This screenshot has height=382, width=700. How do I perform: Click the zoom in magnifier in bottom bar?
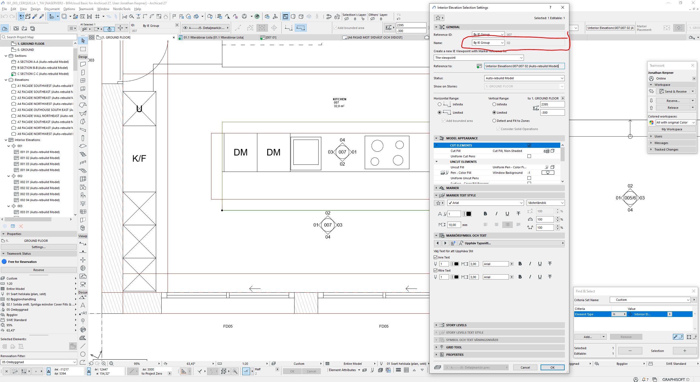pos(104,363)
